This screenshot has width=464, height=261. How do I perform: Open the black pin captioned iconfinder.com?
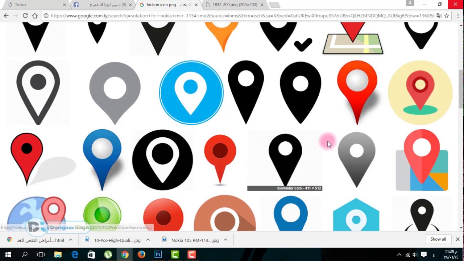pos(285,160)
